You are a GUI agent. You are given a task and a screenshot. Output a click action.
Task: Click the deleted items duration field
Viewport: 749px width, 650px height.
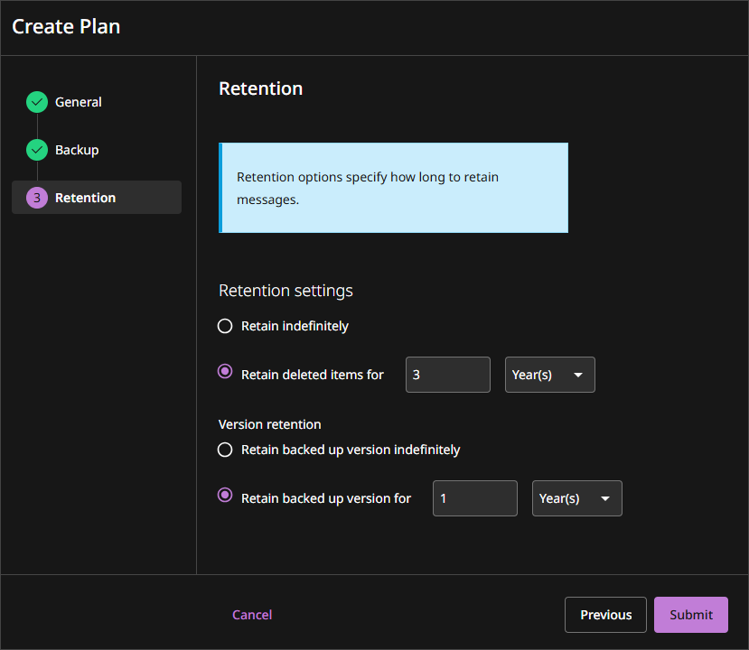tap(447, 375)
